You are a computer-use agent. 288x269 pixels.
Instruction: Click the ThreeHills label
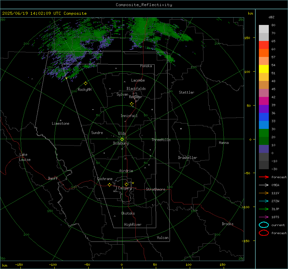(161, 140)
